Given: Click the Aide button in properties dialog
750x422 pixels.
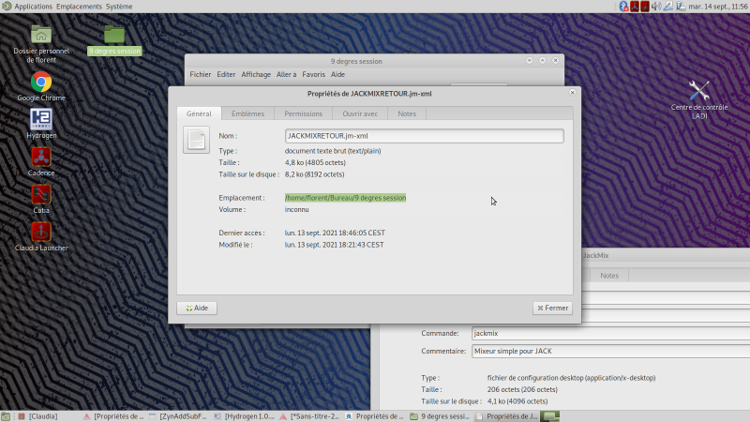Looking at the screenshot, I should (197, 309).
